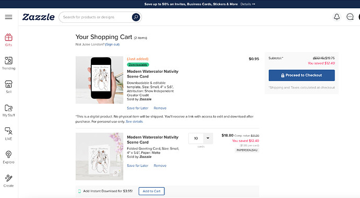
Task: Click the Sign out link
Action: pyautogui.click(x=112, y=44)
